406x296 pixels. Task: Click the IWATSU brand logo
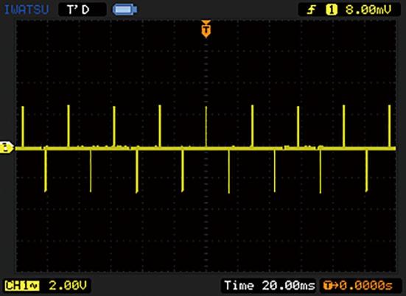tap(27, 10)
